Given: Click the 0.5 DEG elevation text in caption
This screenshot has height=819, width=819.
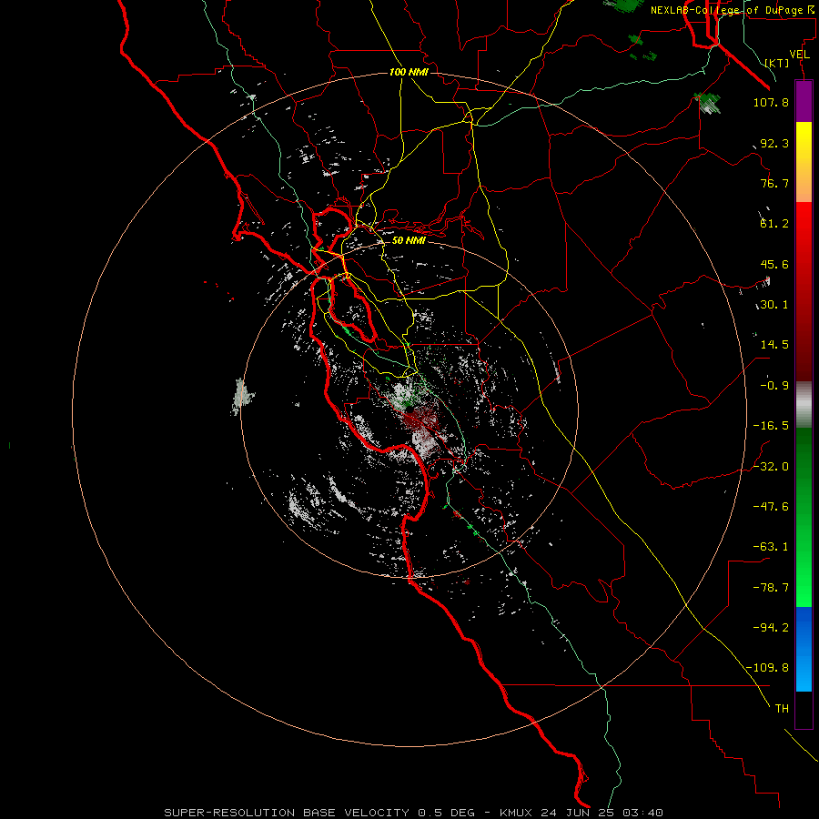Looking at the screenshot, I should click(x=446, y=813).
